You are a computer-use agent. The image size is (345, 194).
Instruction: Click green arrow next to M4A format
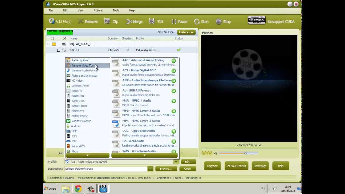(x=174, y=101)
